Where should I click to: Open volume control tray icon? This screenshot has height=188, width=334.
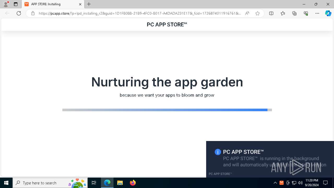(x=300, y=183)
